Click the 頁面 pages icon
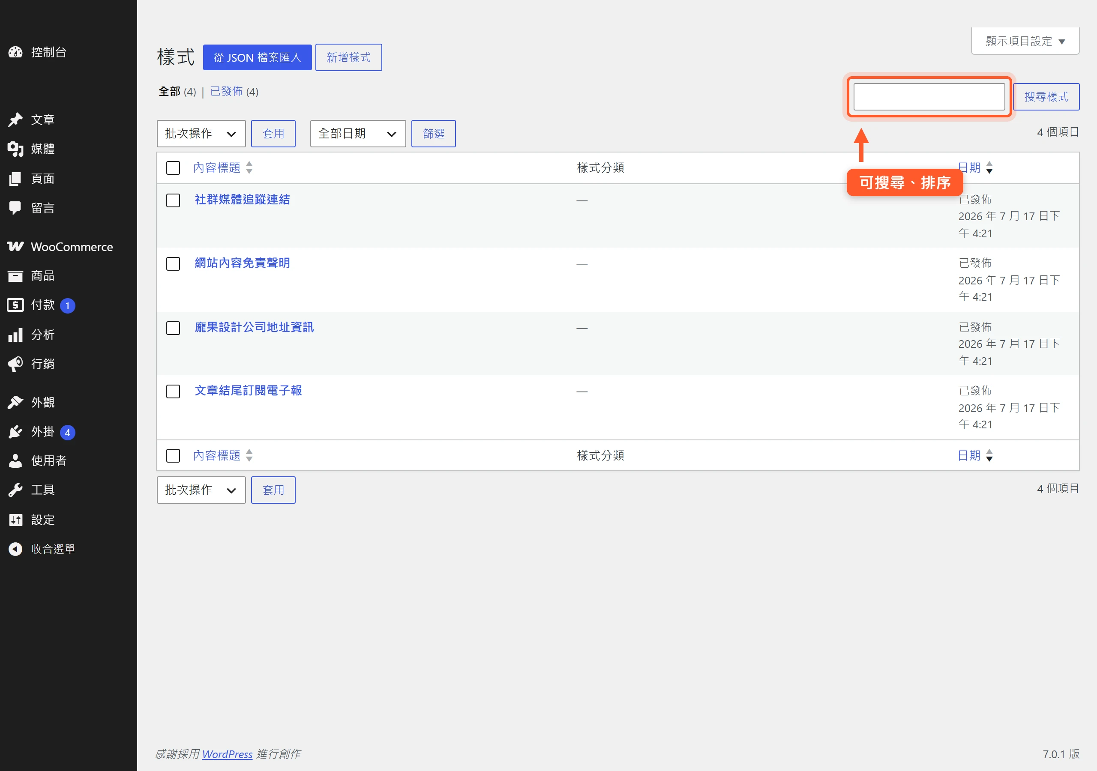The image size is (1097, 771). pos(15,179)
